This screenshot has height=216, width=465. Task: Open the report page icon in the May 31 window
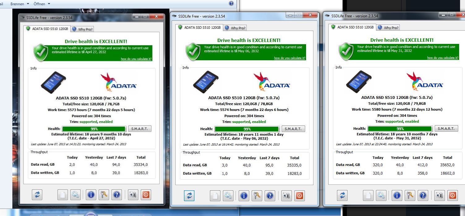[368, 195]
